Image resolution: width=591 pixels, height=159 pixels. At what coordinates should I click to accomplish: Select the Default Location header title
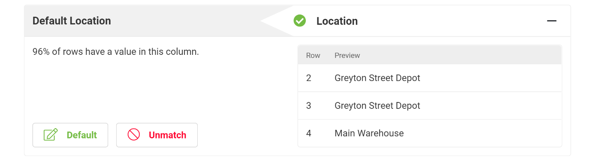pos(72,21)
